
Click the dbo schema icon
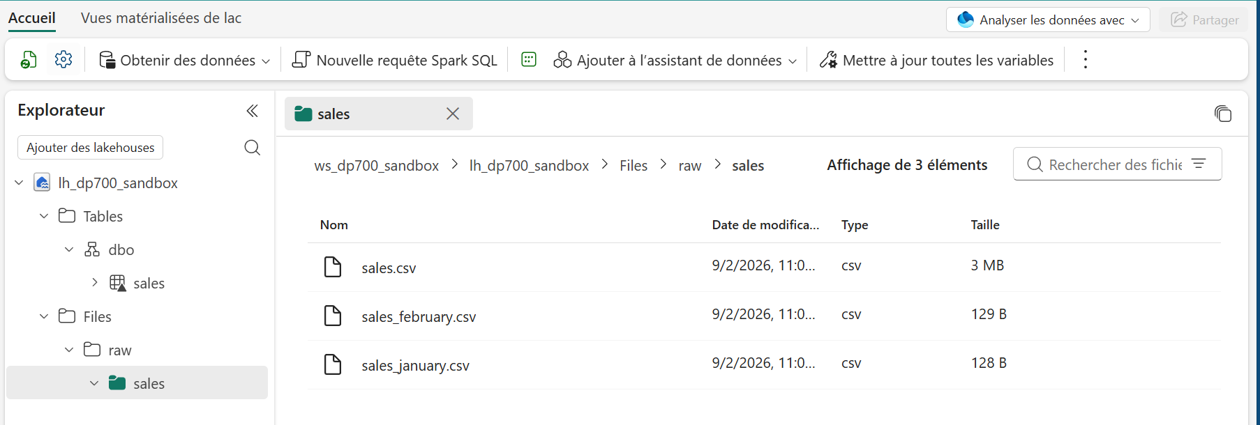point(92,249)
